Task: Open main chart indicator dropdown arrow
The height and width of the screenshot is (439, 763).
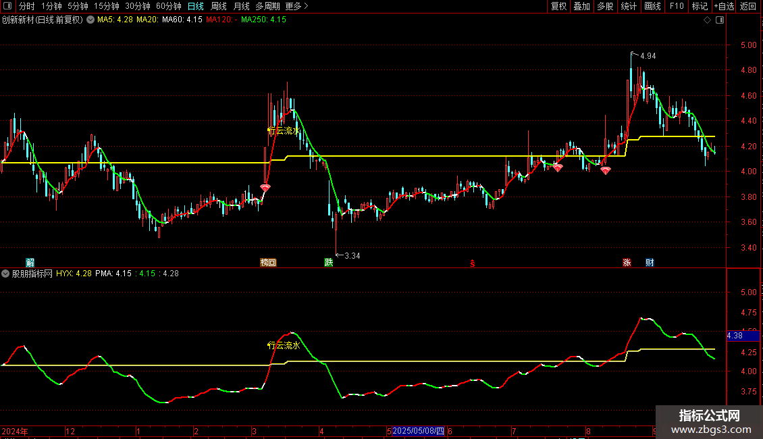Action: [90, 20]
